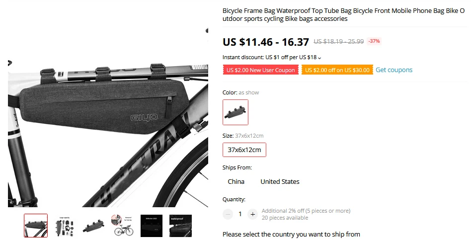Select the 37x6x12cm size option
The image size is (471, 242).
pos(244,150)
